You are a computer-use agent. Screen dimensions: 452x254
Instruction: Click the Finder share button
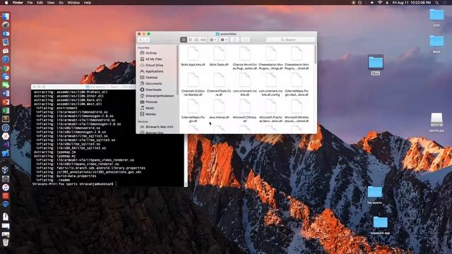pyautogui.click(x=234, y=40)
